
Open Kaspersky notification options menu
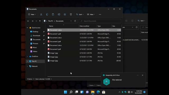click(138, 75)
